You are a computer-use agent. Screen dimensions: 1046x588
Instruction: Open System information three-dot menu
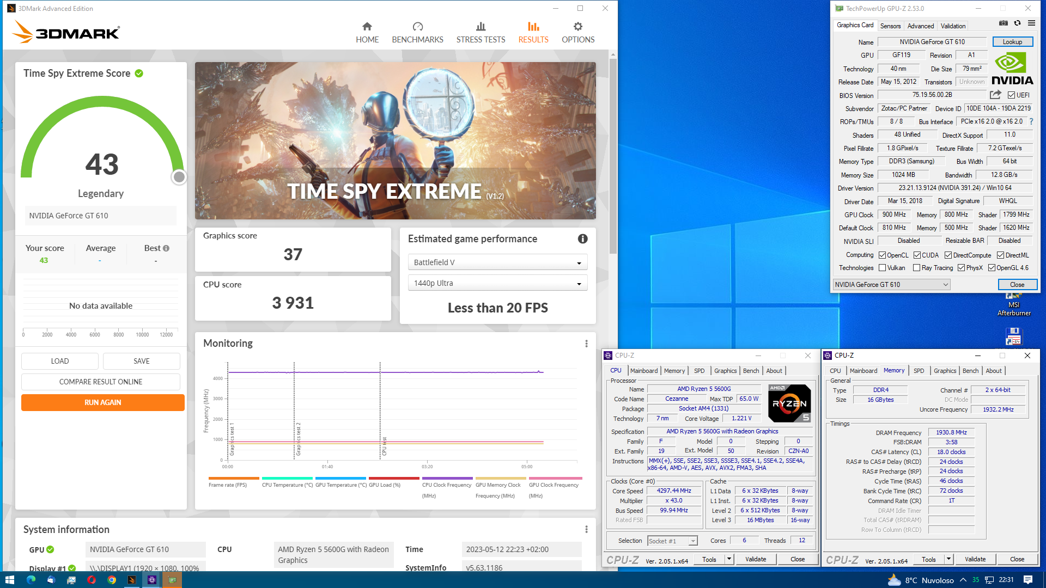586,530
